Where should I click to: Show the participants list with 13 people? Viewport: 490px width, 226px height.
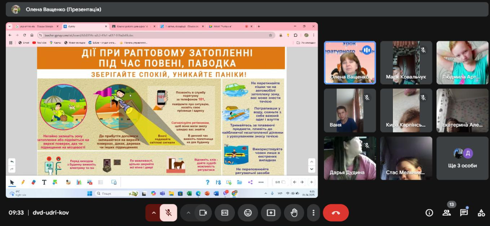446,213
